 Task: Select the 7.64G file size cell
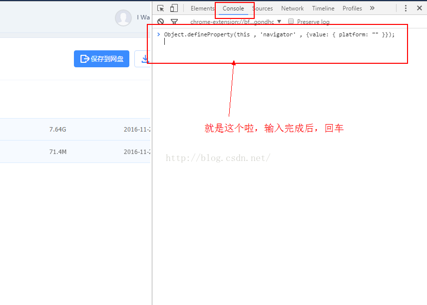pyautogui.click(x=58, y=130)
